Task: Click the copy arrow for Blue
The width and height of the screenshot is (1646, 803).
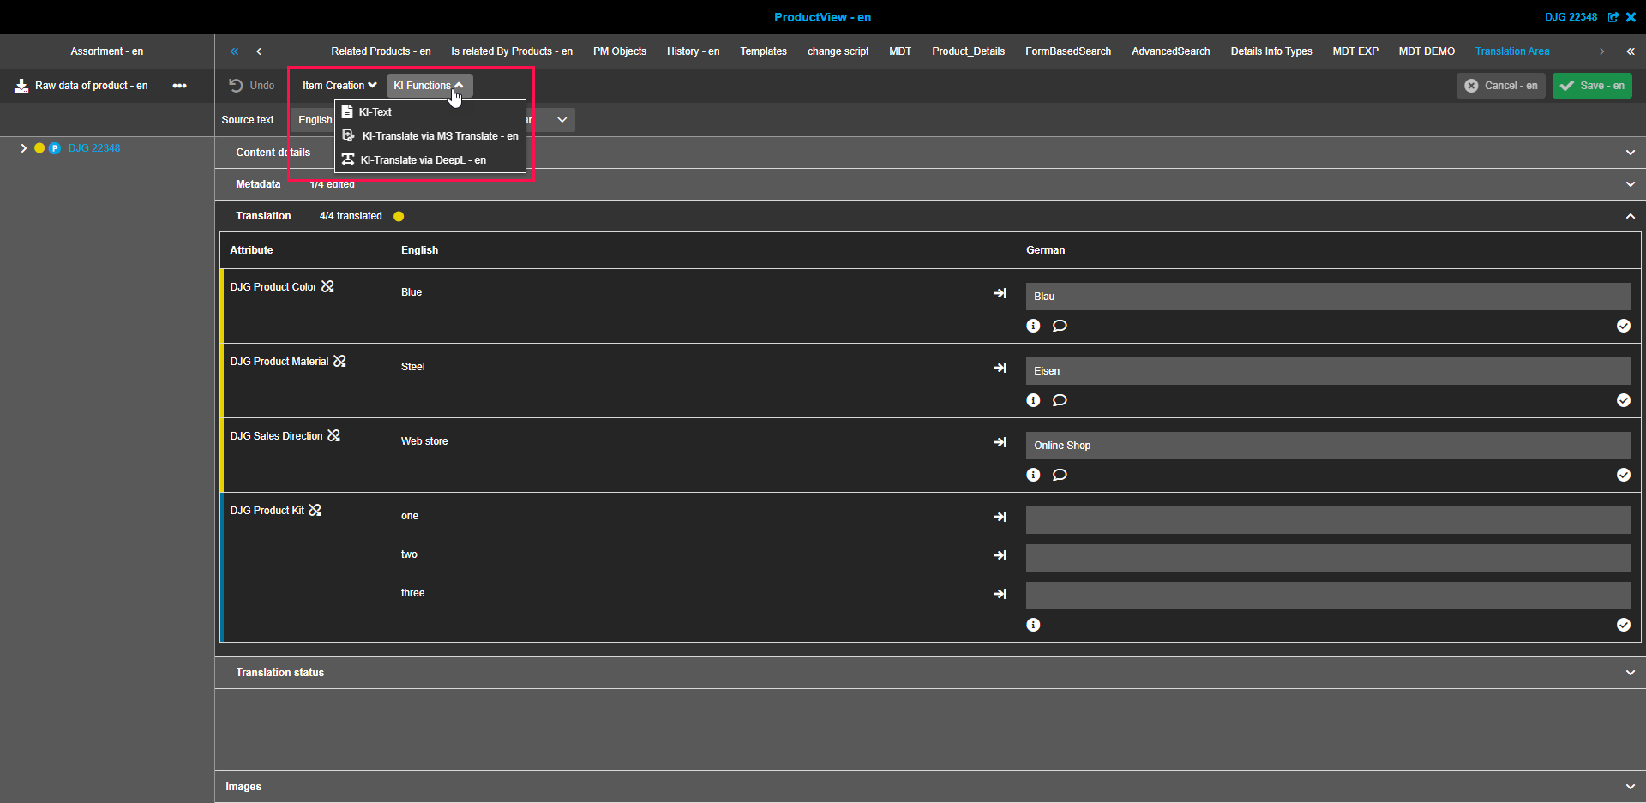Action: coord(1000,293)
